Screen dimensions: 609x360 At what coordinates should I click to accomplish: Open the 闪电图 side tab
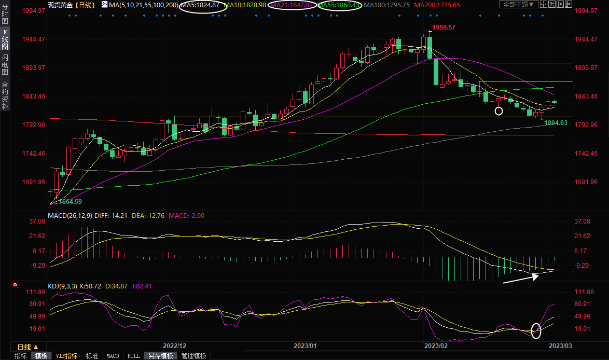[x=5, y=65]
